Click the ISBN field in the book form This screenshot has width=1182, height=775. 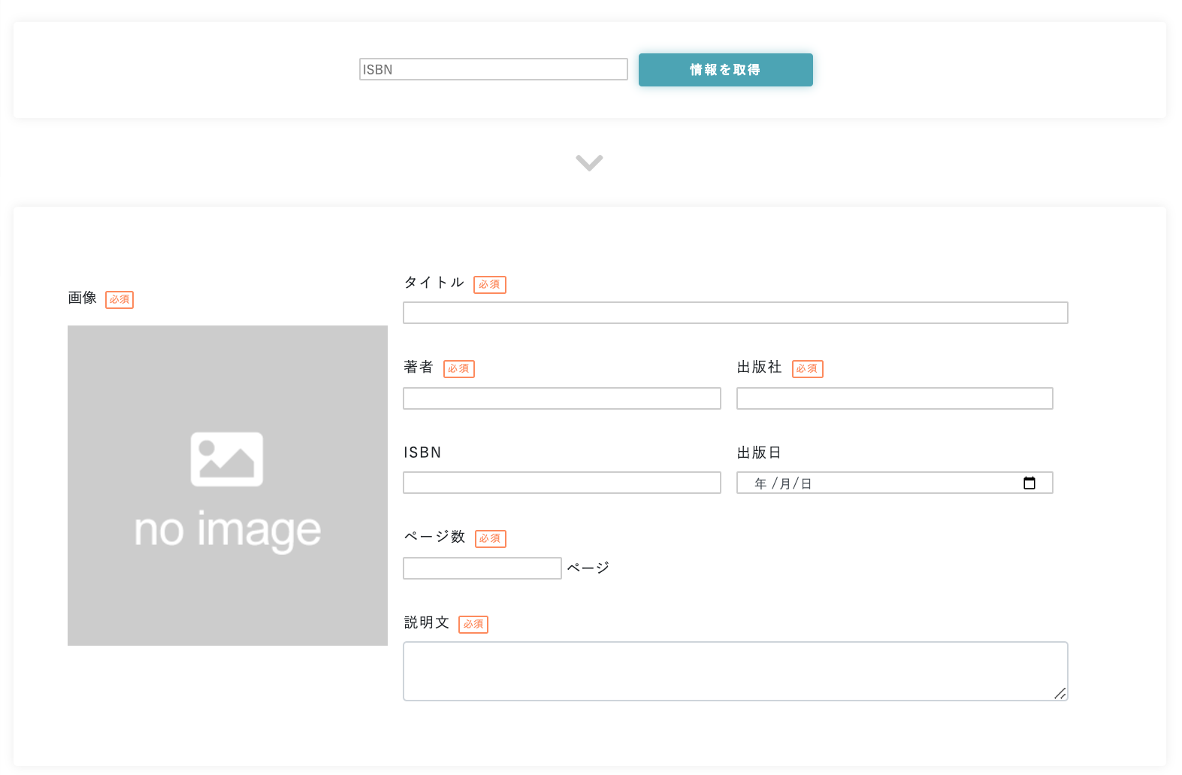561,483
